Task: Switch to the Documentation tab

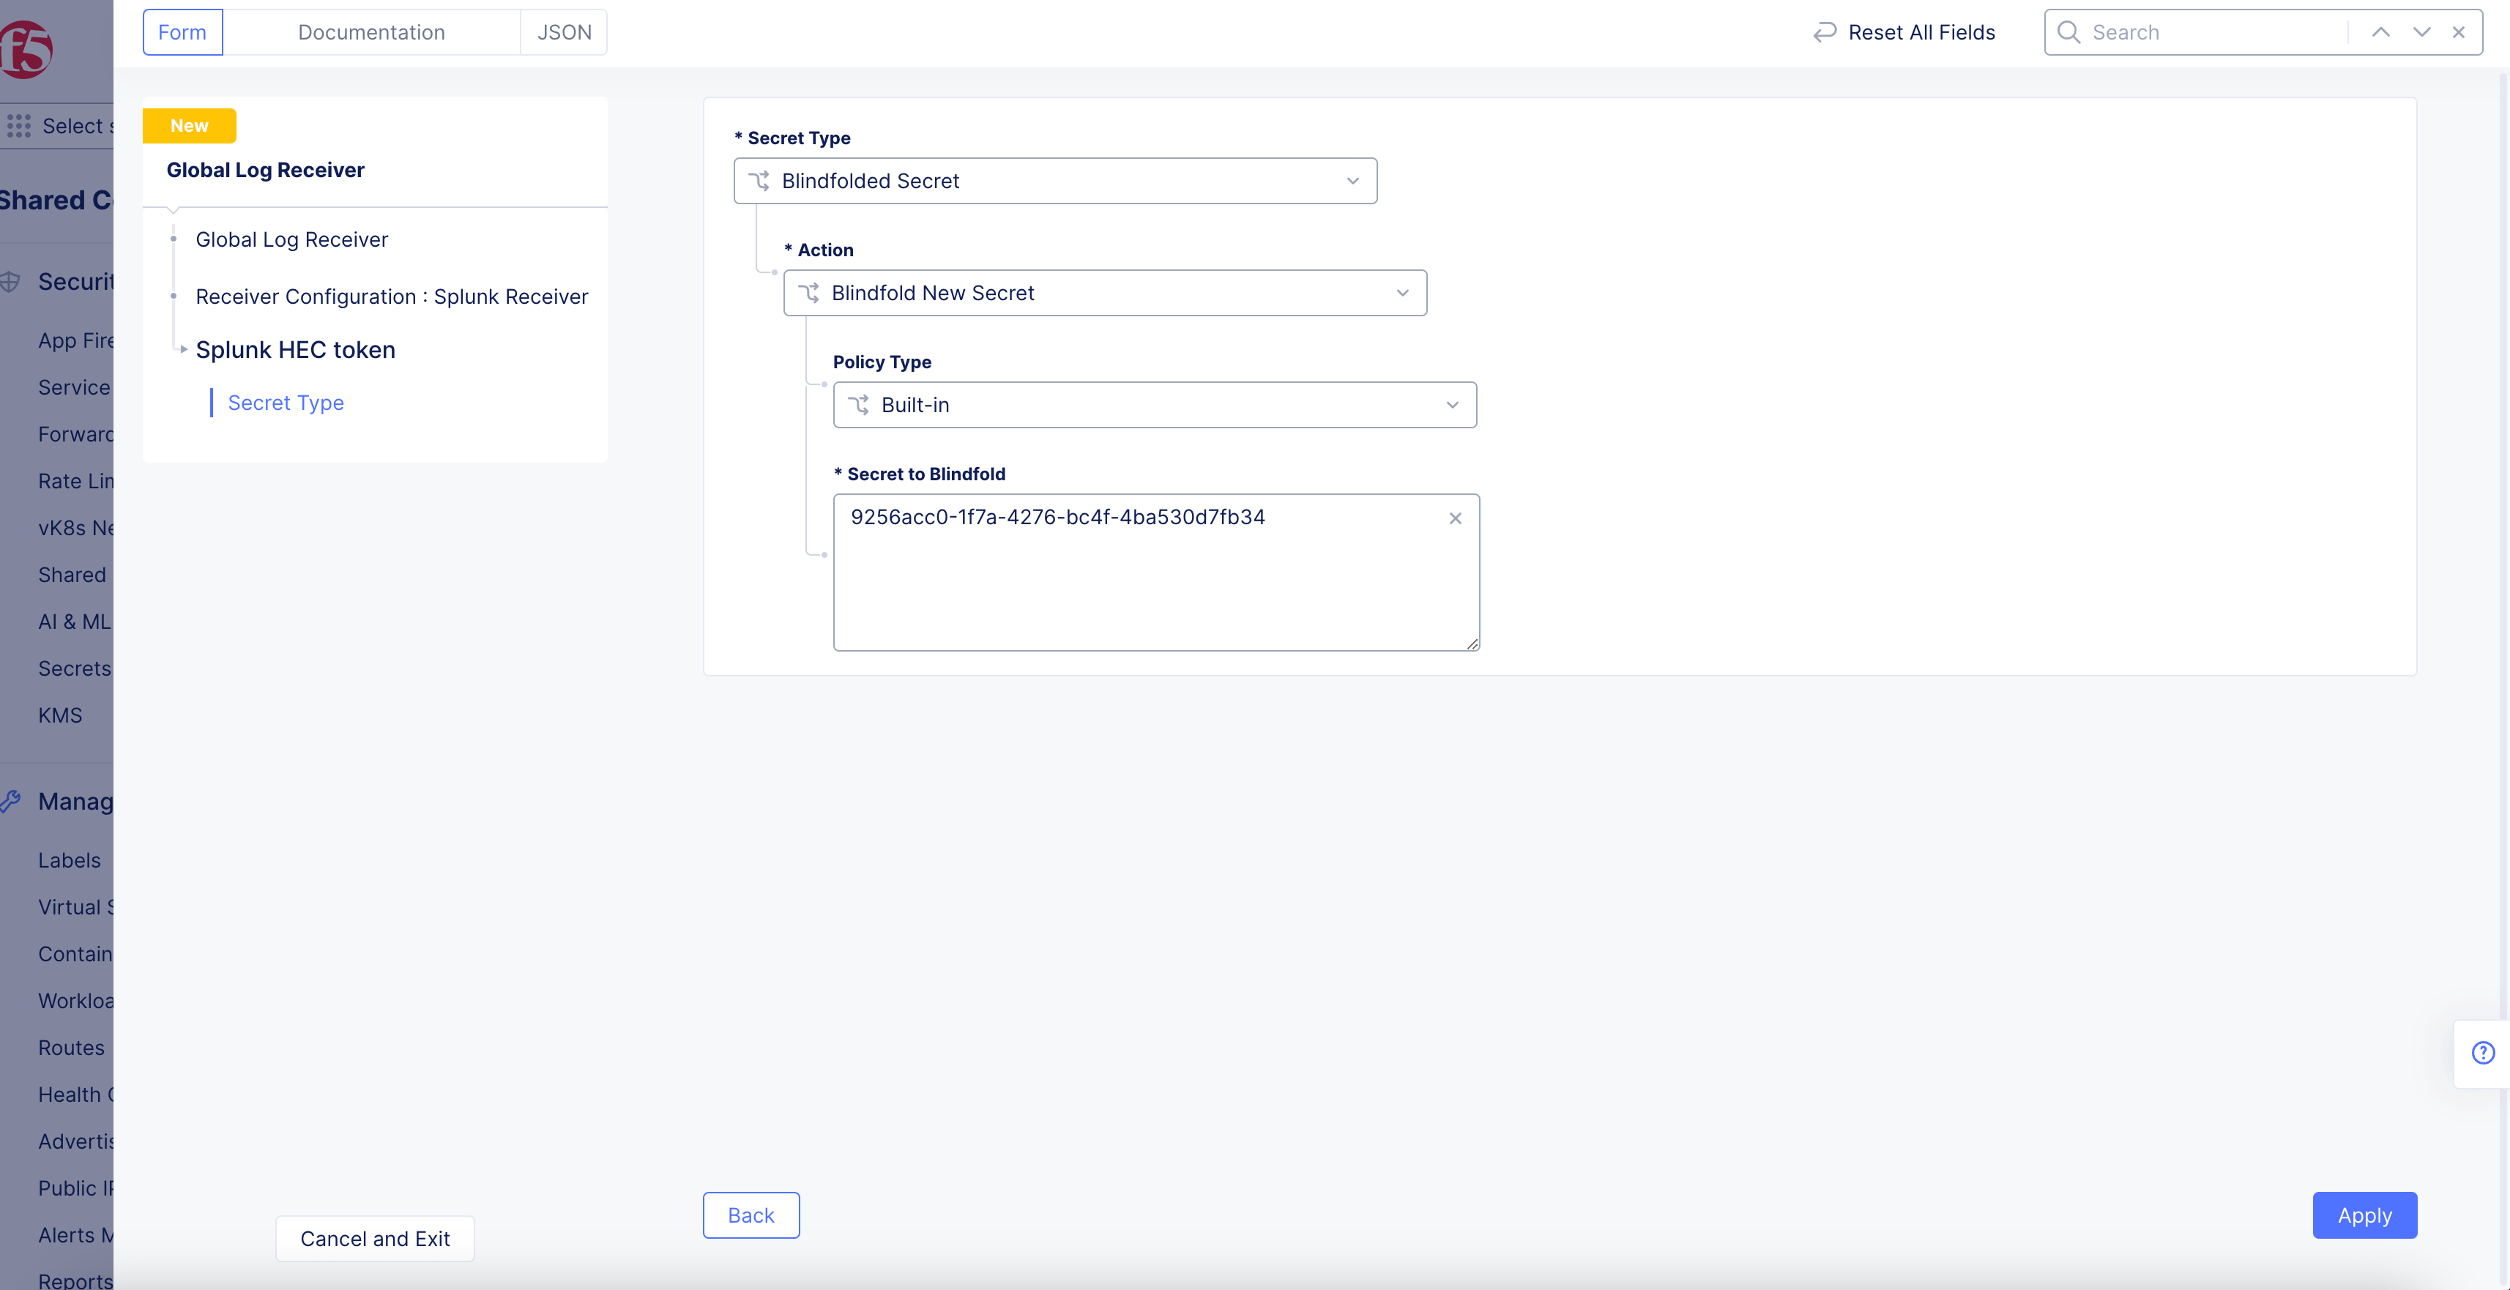Action: (371, 32)
